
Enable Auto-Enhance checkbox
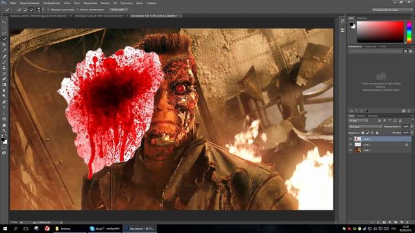78,10
